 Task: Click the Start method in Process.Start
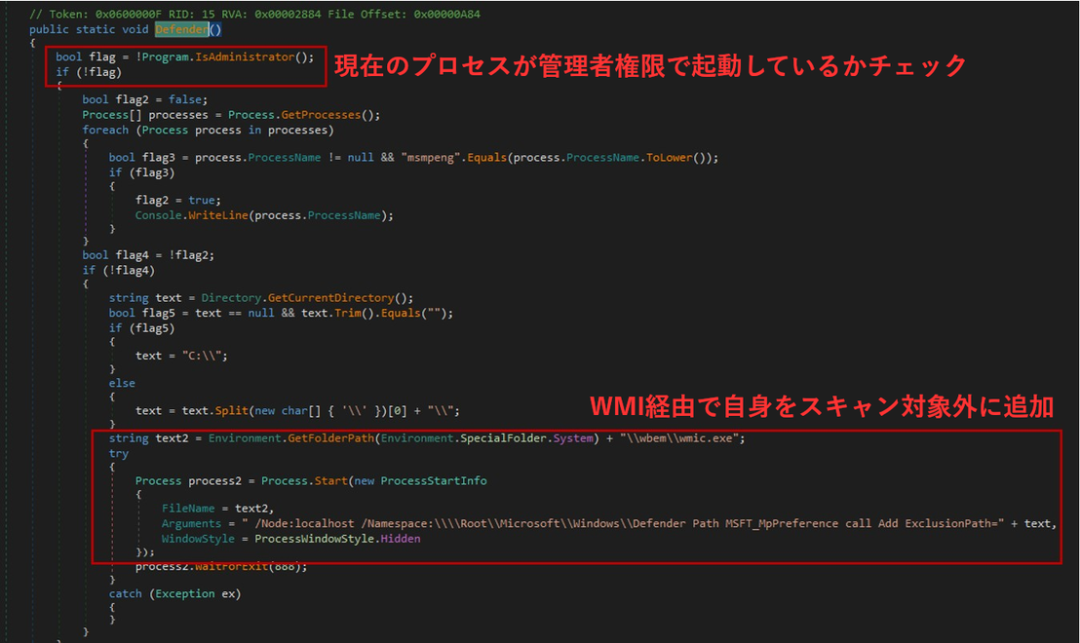pos(330,481)
